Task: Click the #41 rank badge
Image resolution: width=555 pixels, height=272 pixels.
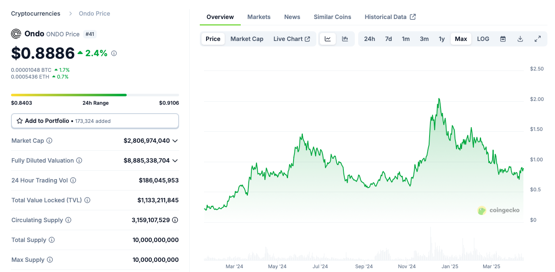Action: tap(90, 34)
